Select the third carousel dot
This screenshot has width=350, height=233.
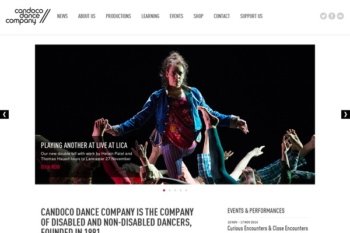(x=175, y=190)
